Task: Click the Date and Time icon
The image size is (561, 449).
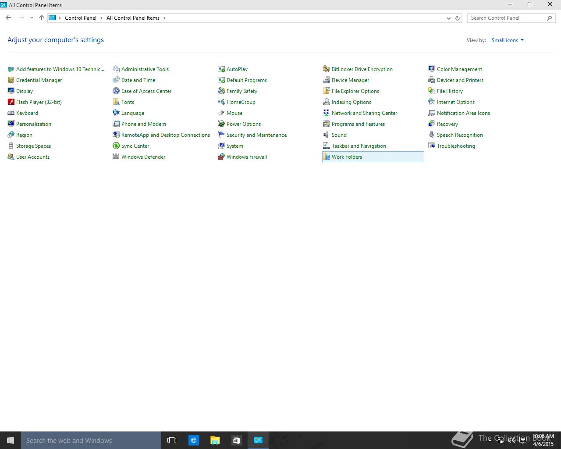Action: [116, 80]
